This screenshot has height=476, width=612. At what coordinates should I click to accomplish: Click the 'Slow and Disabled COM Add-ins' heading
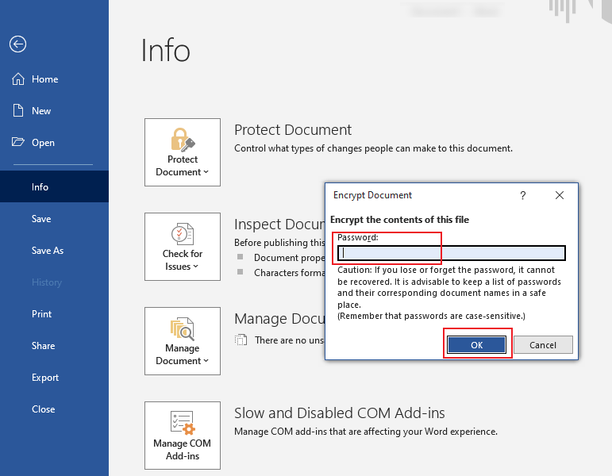[340, 413]
